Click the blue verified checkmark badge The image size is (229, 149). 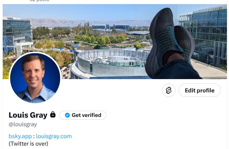(x=67, y=115)
